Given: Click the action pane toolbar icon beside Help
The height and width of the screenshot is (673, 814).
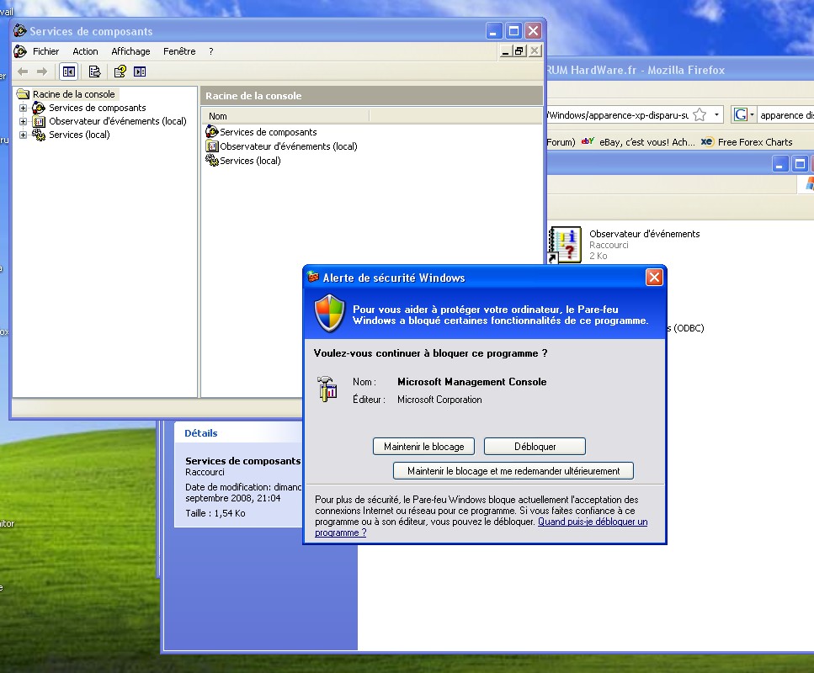Looking at the screenshot, I should tap(140, 72).
